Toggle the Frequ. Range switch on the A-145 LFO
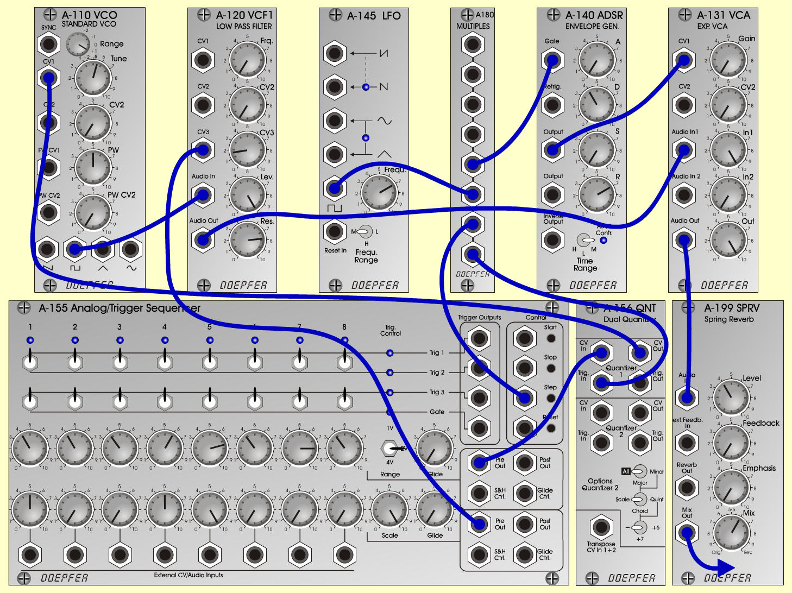The image size is (792, 593). coord(366,232)
